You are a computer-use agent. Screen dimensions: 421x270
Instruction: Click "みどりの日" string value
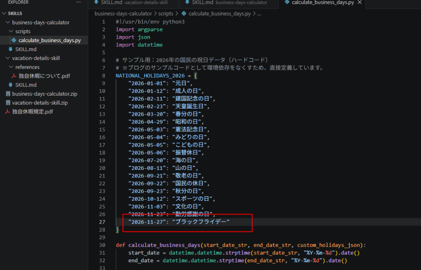point(190,137)
